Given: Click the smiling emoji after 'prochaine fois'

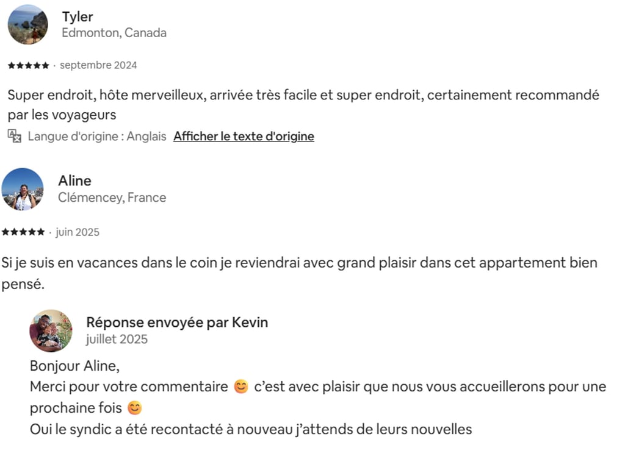Looking at the screenshot, I should [134, 408].
